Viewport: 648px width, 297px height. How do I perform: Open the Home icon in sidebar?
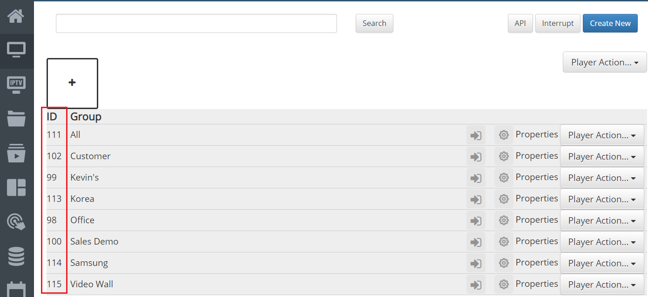[16, 16]
